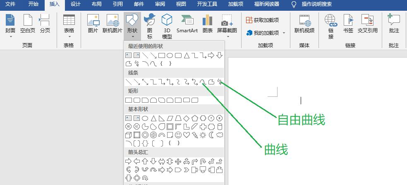This screenshot has width=407, height=185.
Task: Insert a 3D模型 model
Action: pos(167,26)
